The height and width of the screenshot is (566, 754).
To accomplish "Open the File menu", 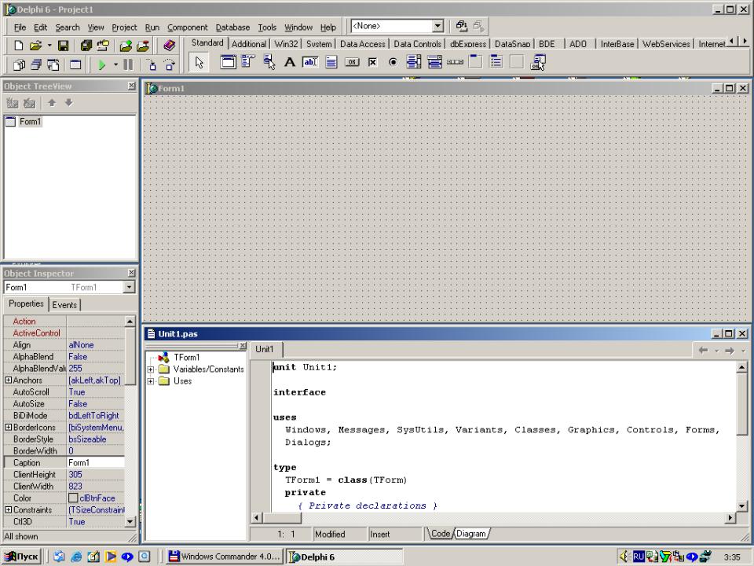I will pos(20,28).
